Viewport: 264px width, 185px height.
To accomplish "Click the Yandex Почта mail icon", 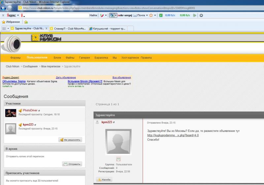I will click(x=135, y=15).
